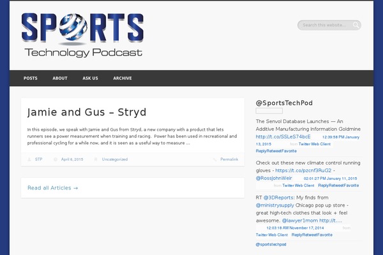Click the search magnifier icon
This screenshot has width=383, height=255.
(x=356, y=25)
